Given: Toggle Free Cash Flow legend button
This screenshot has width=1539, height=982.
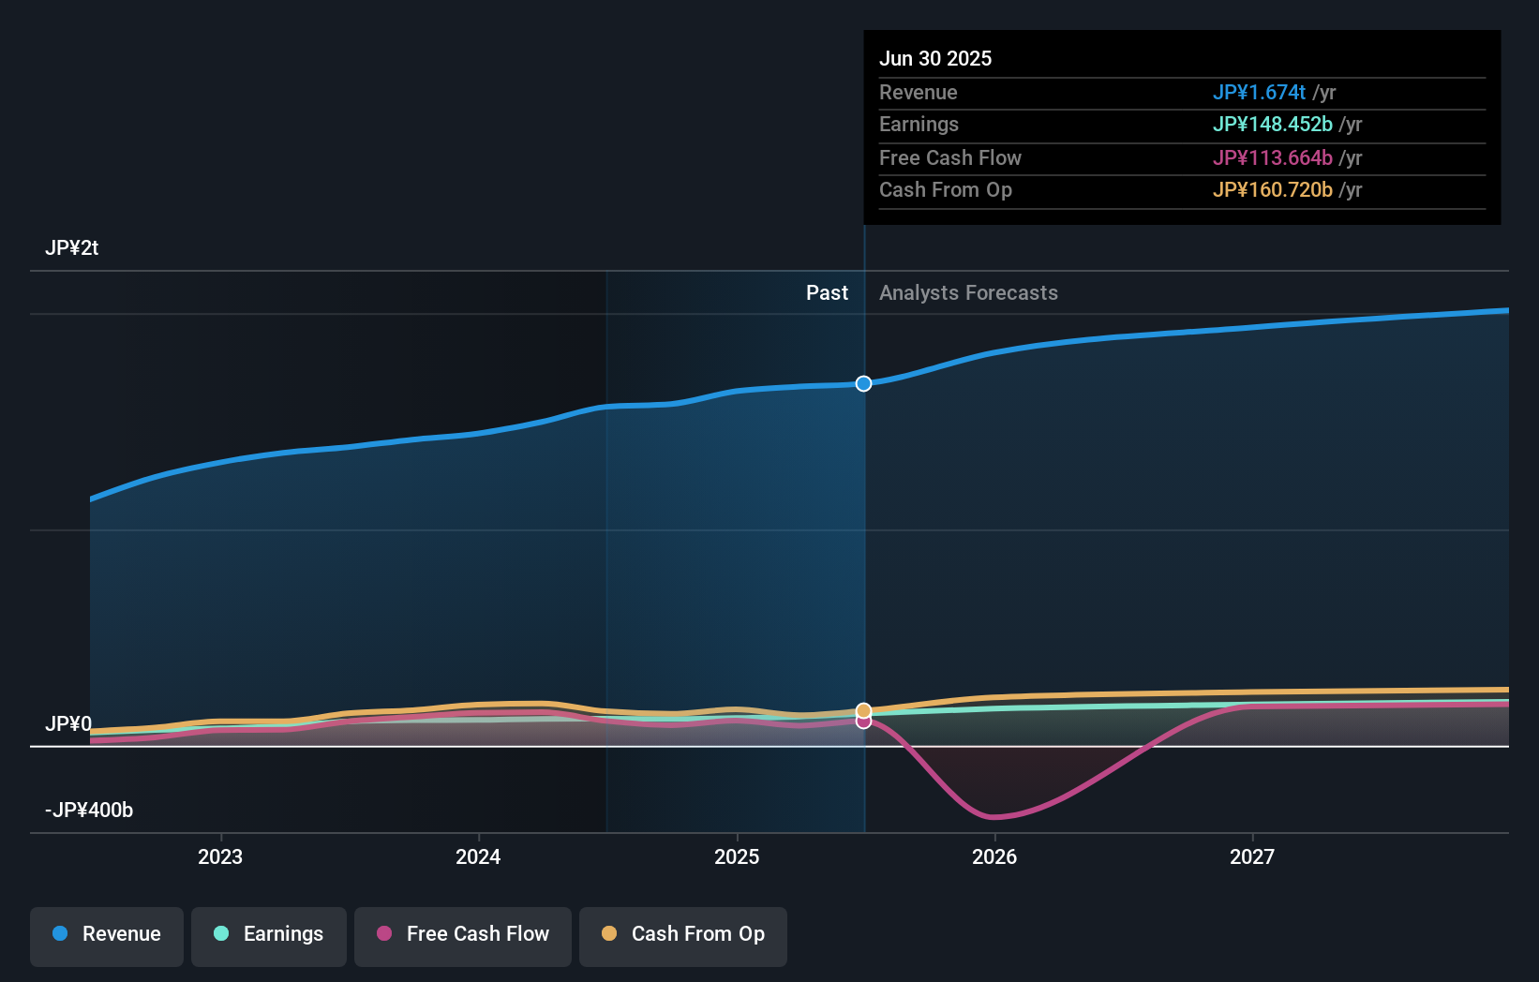Looking at the screenshot, I should tap(463, 934).
